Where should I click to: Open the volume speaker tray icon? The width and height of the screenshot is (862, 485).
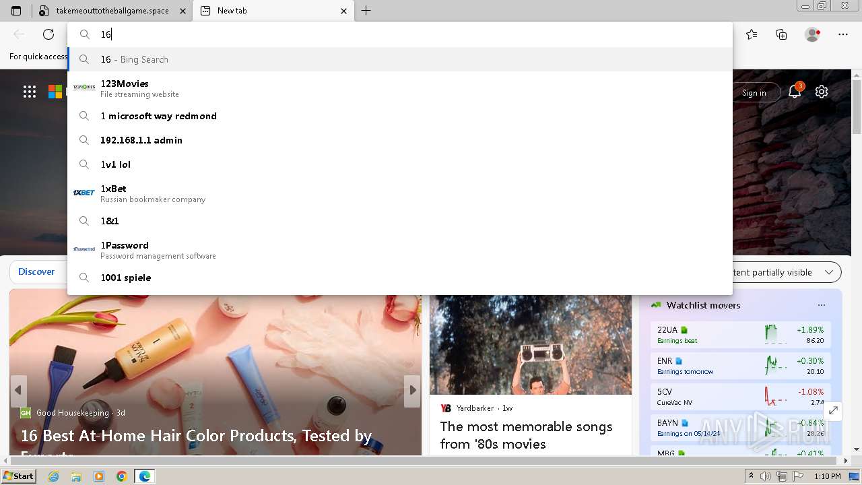(x=766, y=476)
